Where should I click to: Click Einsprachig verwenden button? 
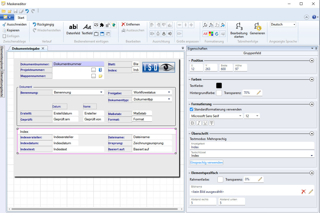click(x=207, y=163)
